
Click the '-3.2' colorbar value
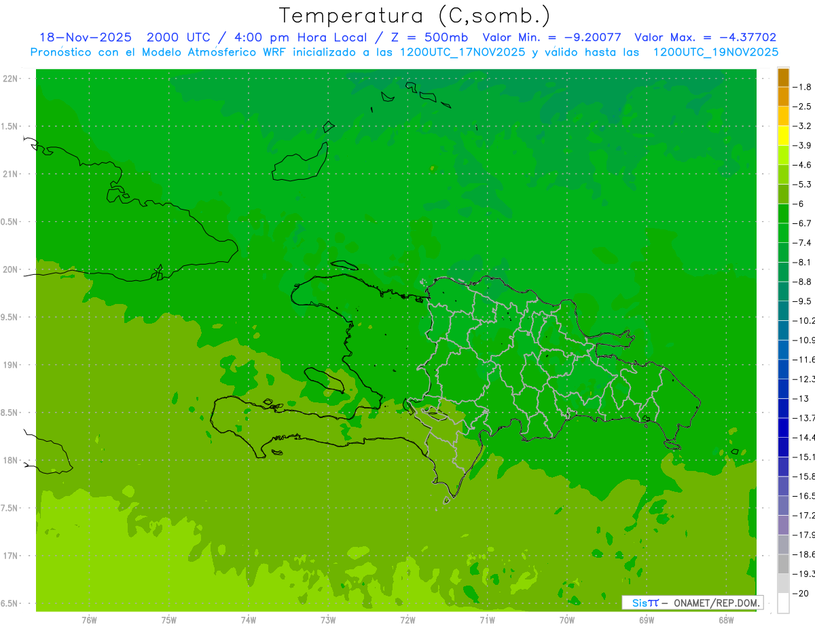tap(802, 126)
